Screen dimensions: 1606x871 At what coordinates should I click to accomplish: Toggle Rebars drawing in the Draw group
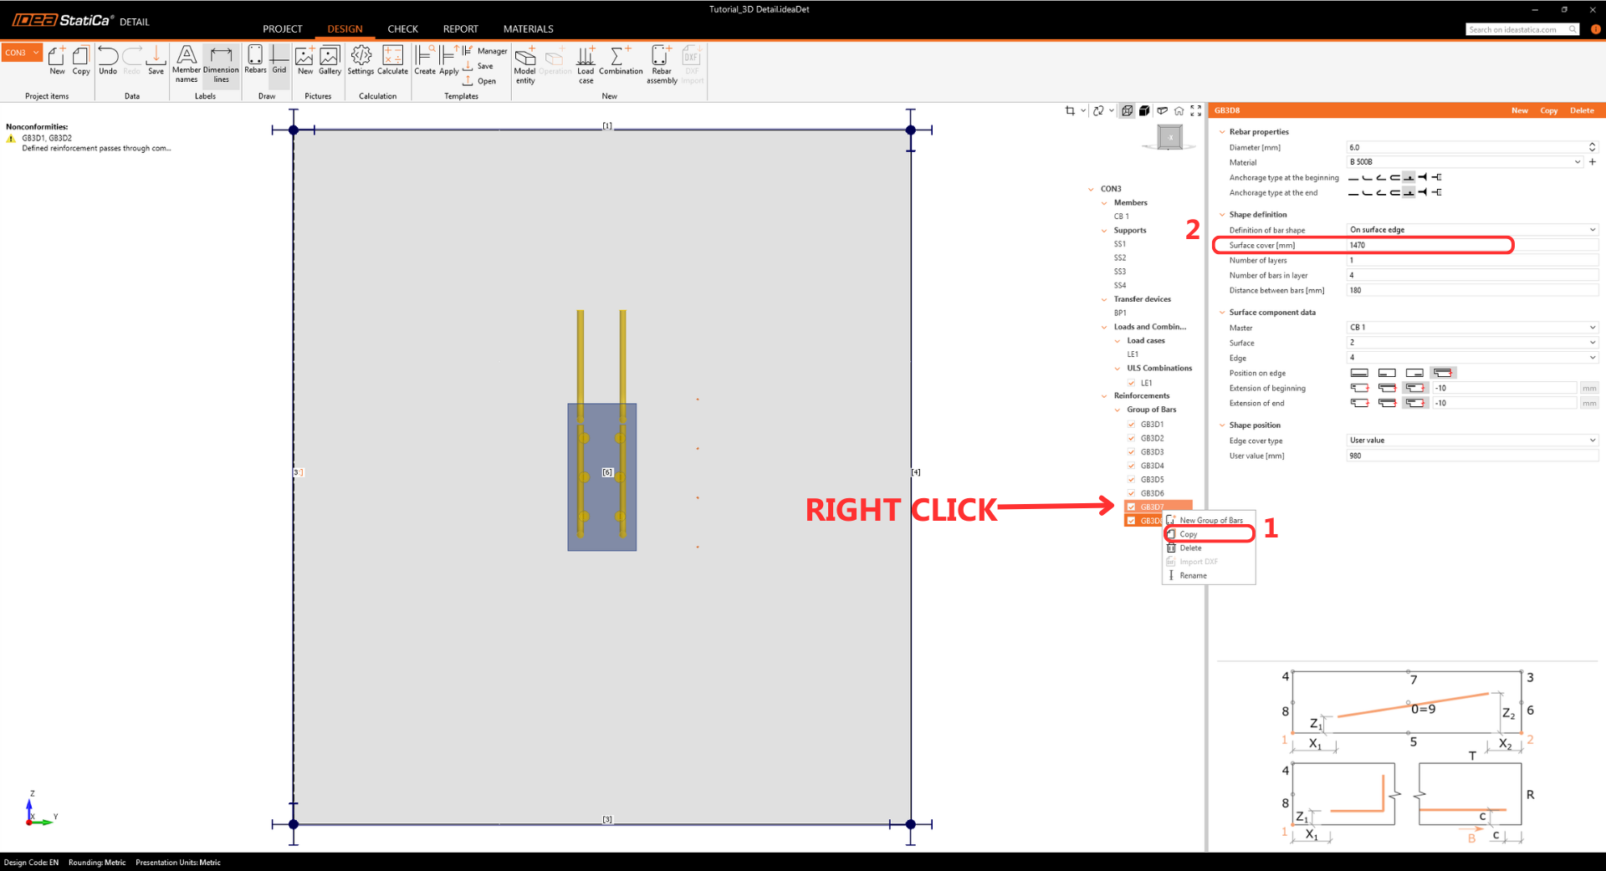(255, 60)
